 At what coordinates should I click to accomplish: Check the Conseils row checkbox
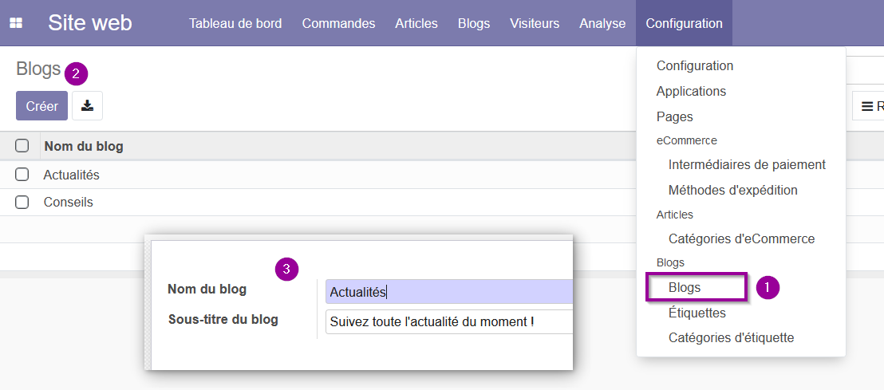point(22,202)
